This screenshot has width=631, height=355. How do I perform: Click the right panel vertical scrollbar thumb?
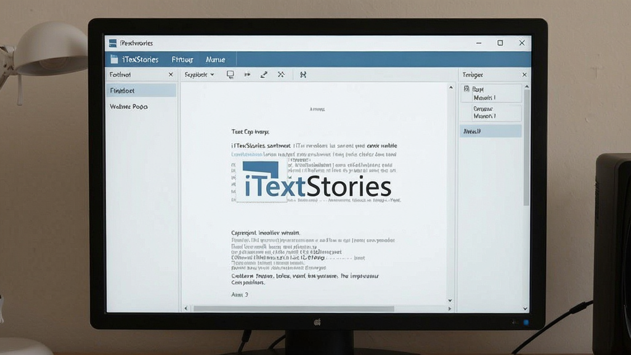pos(526,148)
